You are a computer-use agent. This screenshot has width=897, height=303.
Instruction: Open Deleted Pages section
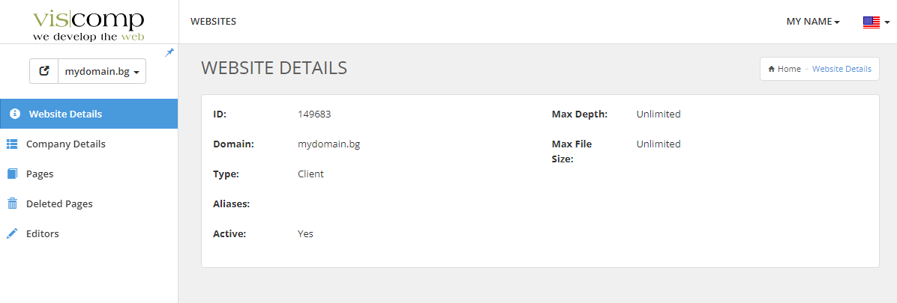[x=59, y=203]
